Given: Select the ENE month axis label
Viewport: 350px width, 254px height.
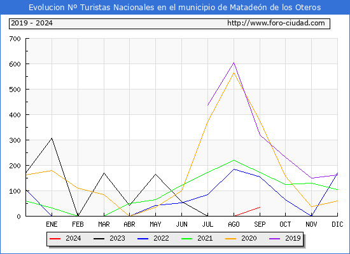Looking at the screenshot, I should [52, 224].
